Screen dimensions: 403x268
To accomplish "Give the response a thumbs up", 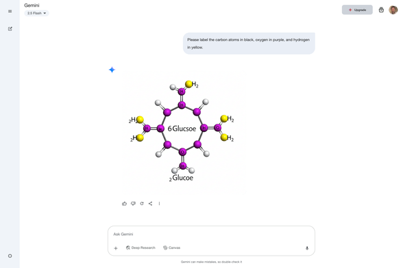I will click(x=125, y=204).
